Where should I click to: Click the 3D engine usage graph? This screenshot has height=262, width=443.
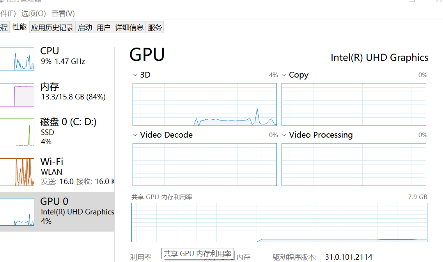pos(205,104)
